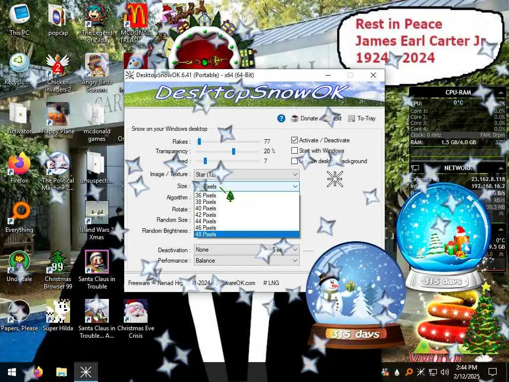The image size is (509, 382).
Task: Select Activator desktop icon
Action: [19, 119]
